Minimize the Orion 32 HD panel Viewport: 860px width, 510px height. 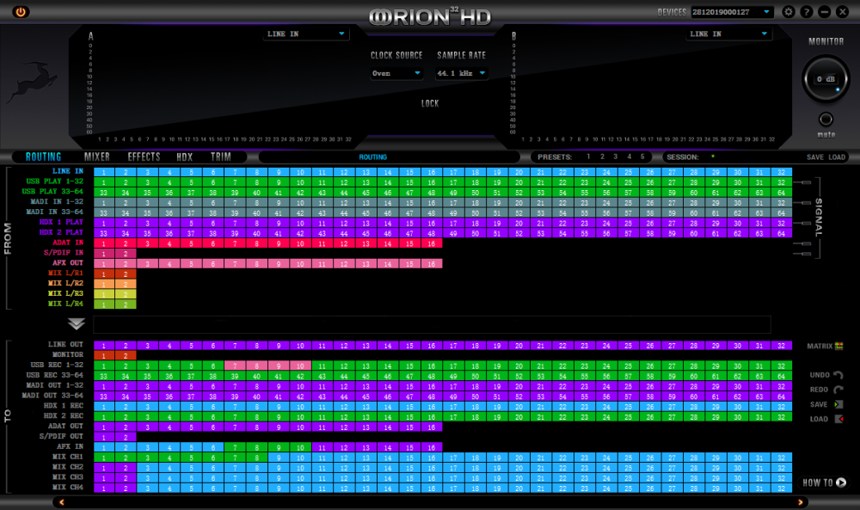(825, 11)
